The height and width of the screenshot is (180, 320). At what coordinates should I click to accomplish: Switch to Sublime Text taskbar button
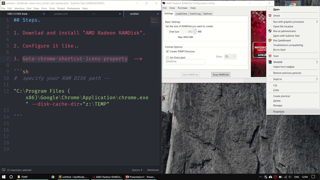click(x=73, y=177)
